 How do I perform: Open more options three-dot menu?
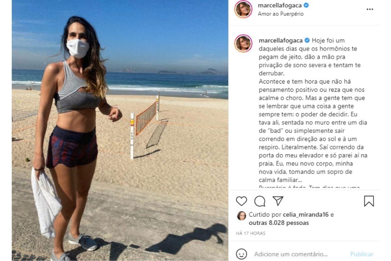[370, 9]
